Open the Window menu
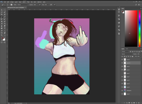 [39, 2]
